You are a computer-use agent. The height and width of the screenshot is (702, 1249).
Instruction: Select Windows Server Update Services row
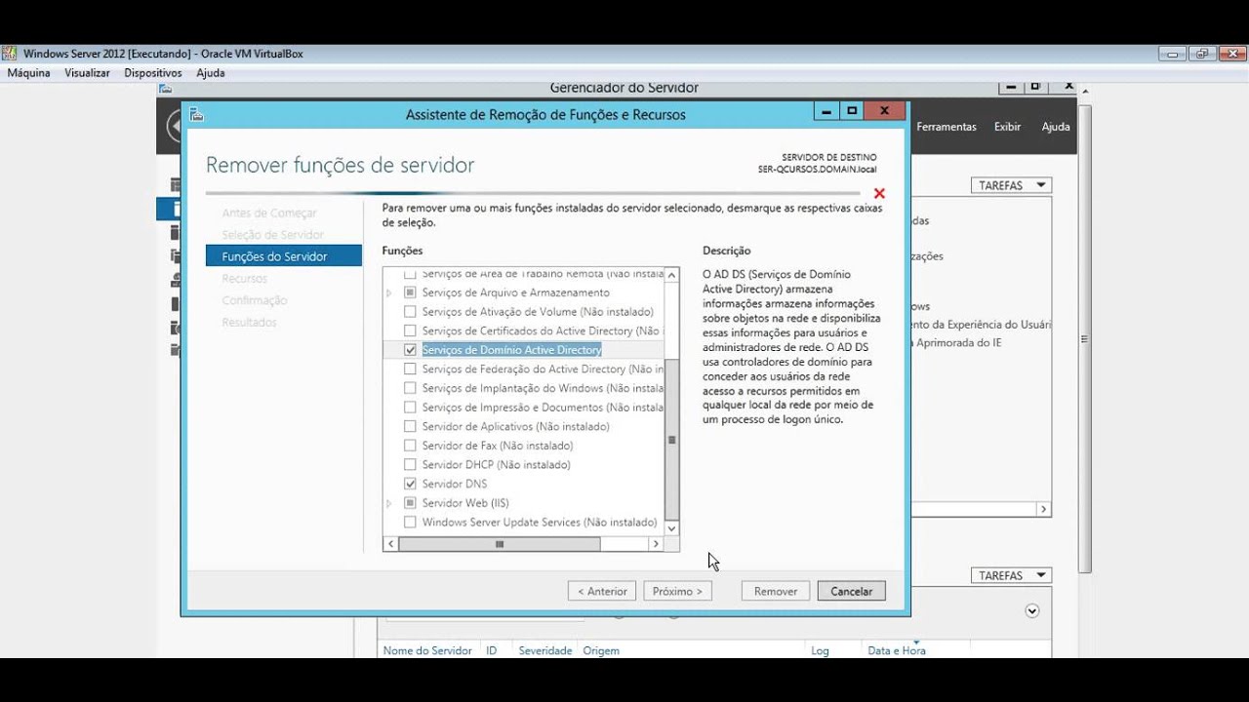(540, 523)
